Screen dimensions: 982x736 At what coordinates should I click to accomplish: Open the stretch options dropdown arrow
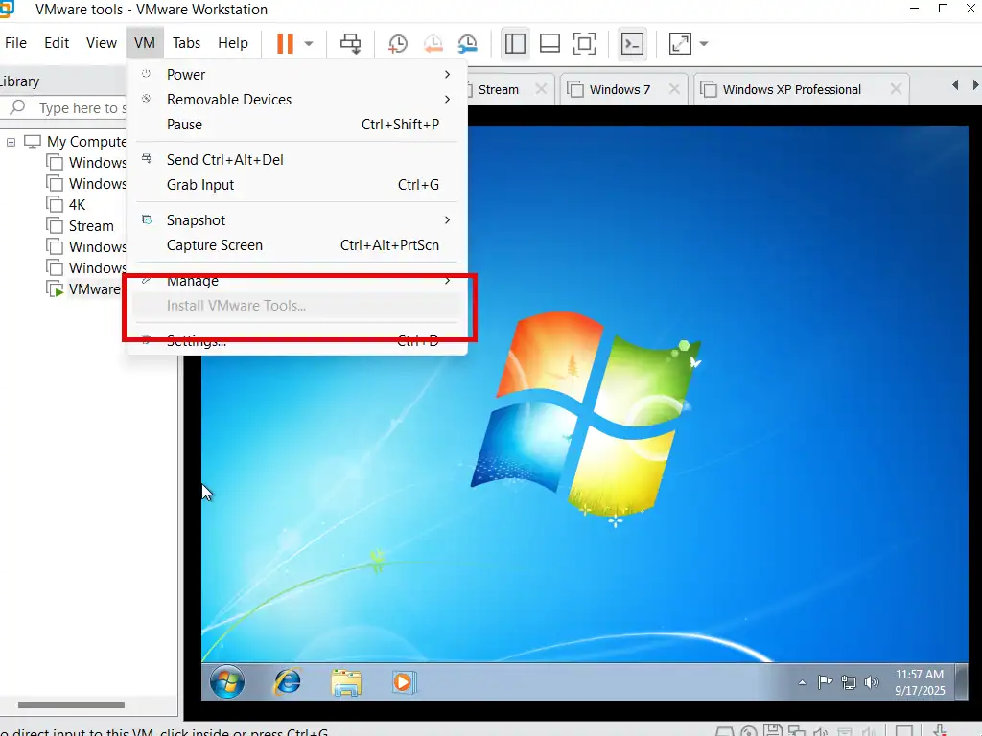click(703, 44)
